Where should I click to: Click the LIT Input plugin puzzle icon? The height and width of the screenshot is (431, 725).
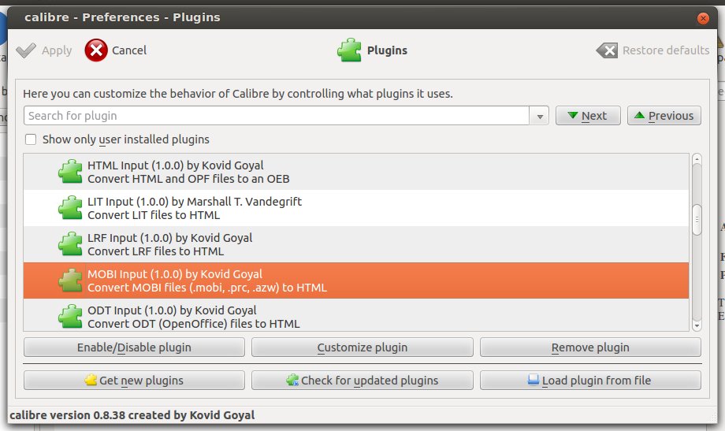(x=71, y=208)
